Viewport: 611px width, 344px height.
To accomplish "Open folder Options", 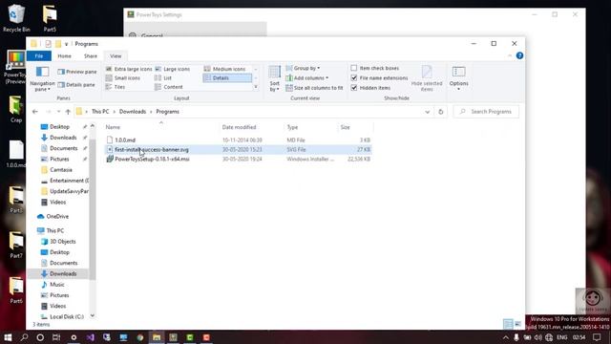I will pyautogui.click(x=458, y=78).
